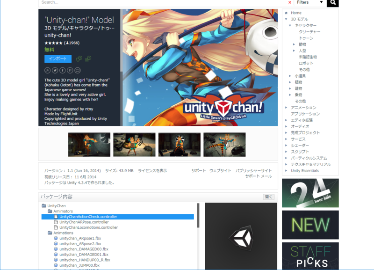Click the comment bubble share icon
The width and height of the screenshot is (374, 270).
point(78,70)
